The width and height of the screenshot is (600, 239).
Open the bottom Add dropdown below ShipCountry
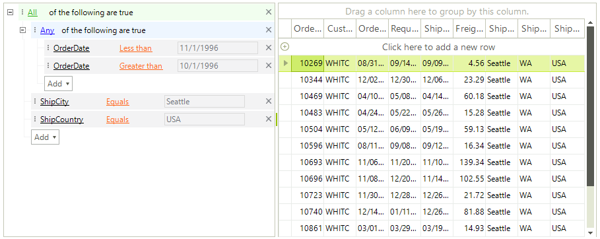tap(45, 137)
